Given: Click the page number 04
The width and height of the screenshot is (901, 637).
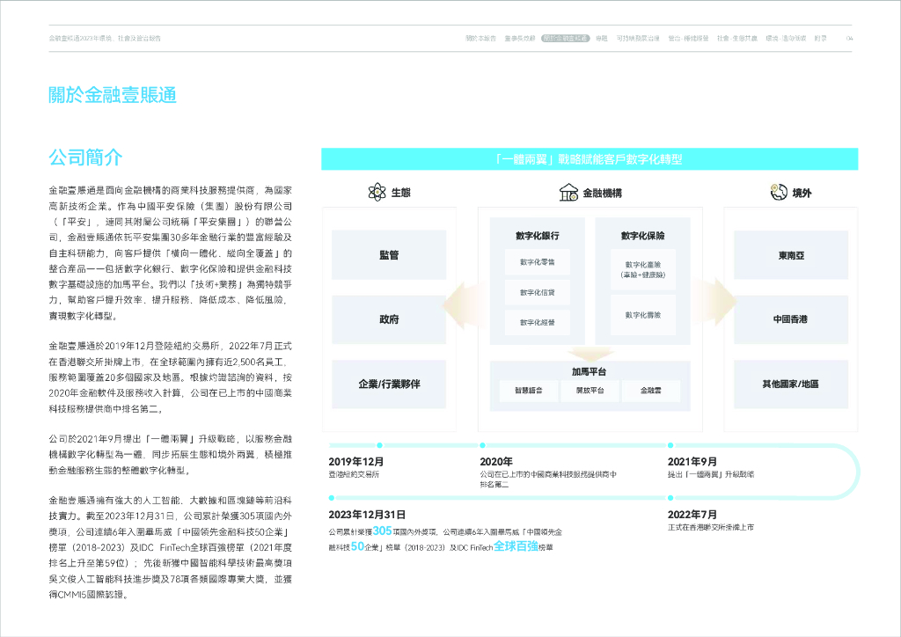Looking at the screenshot, I should tap(849, 39).
